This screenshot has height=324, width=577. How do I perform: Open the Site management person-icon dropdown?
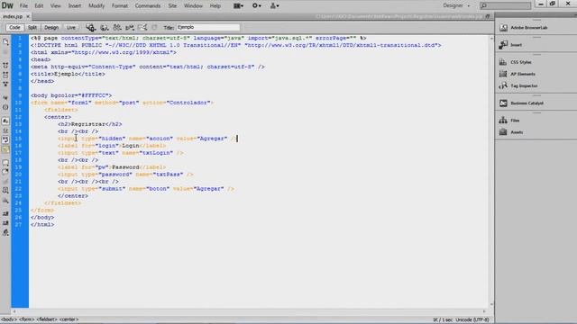coord(274,6)
